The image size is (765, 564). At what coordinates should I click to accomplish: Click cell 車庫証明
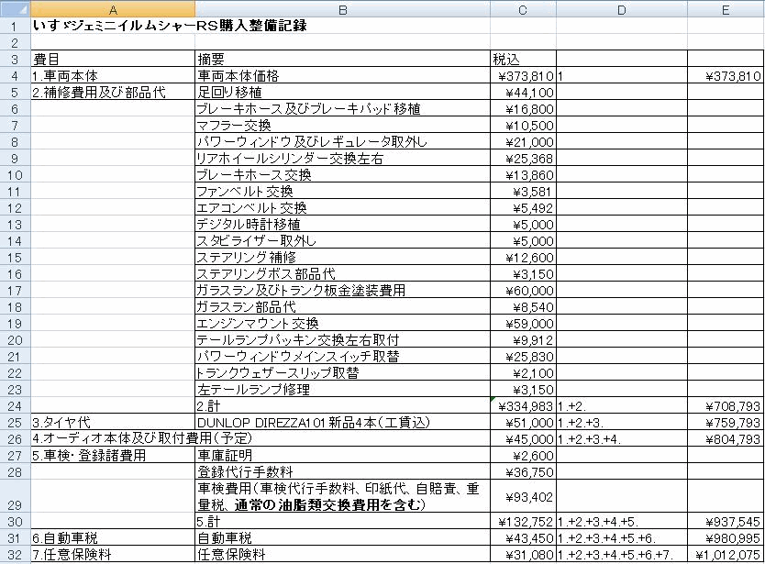342,456
